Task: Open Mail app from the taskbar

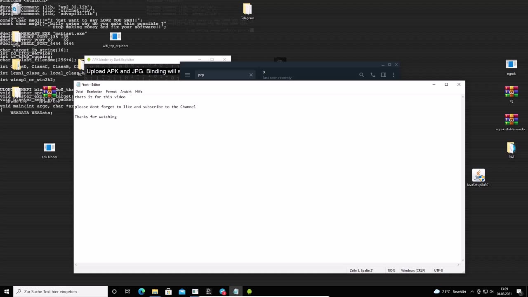Action: [182, 292]
